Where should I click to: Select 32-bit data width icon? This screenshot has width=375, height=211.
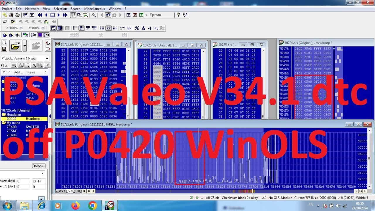click(x=88, y=28)
